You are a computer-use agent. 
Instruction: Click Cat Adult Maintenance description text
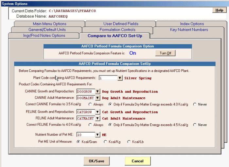click(x=124, y=118)
